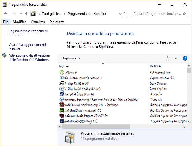Screen dimensions: 192x146
Task: Open the recent locations dropdown arrow
Action: (x=21, y=14)
